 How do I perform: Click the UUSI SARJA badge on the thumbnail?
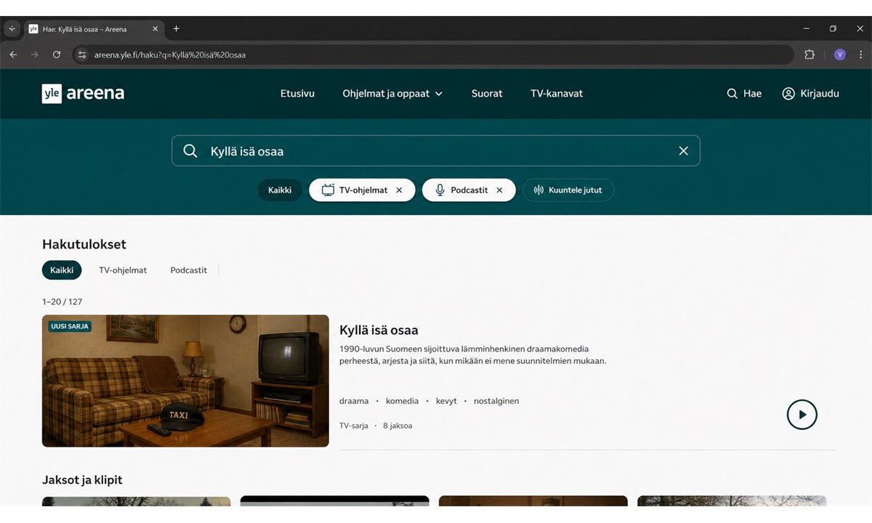[70, 327]
